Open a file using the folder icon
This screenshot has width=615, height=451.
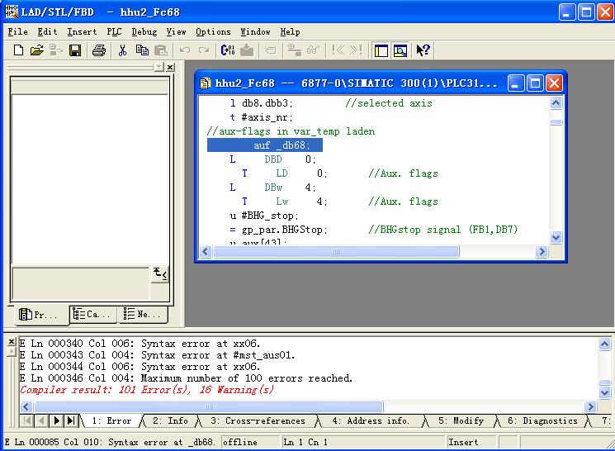[x=36, y=50]
